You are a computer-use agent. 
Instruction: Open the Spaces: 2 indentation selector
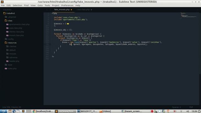(177, 107)
